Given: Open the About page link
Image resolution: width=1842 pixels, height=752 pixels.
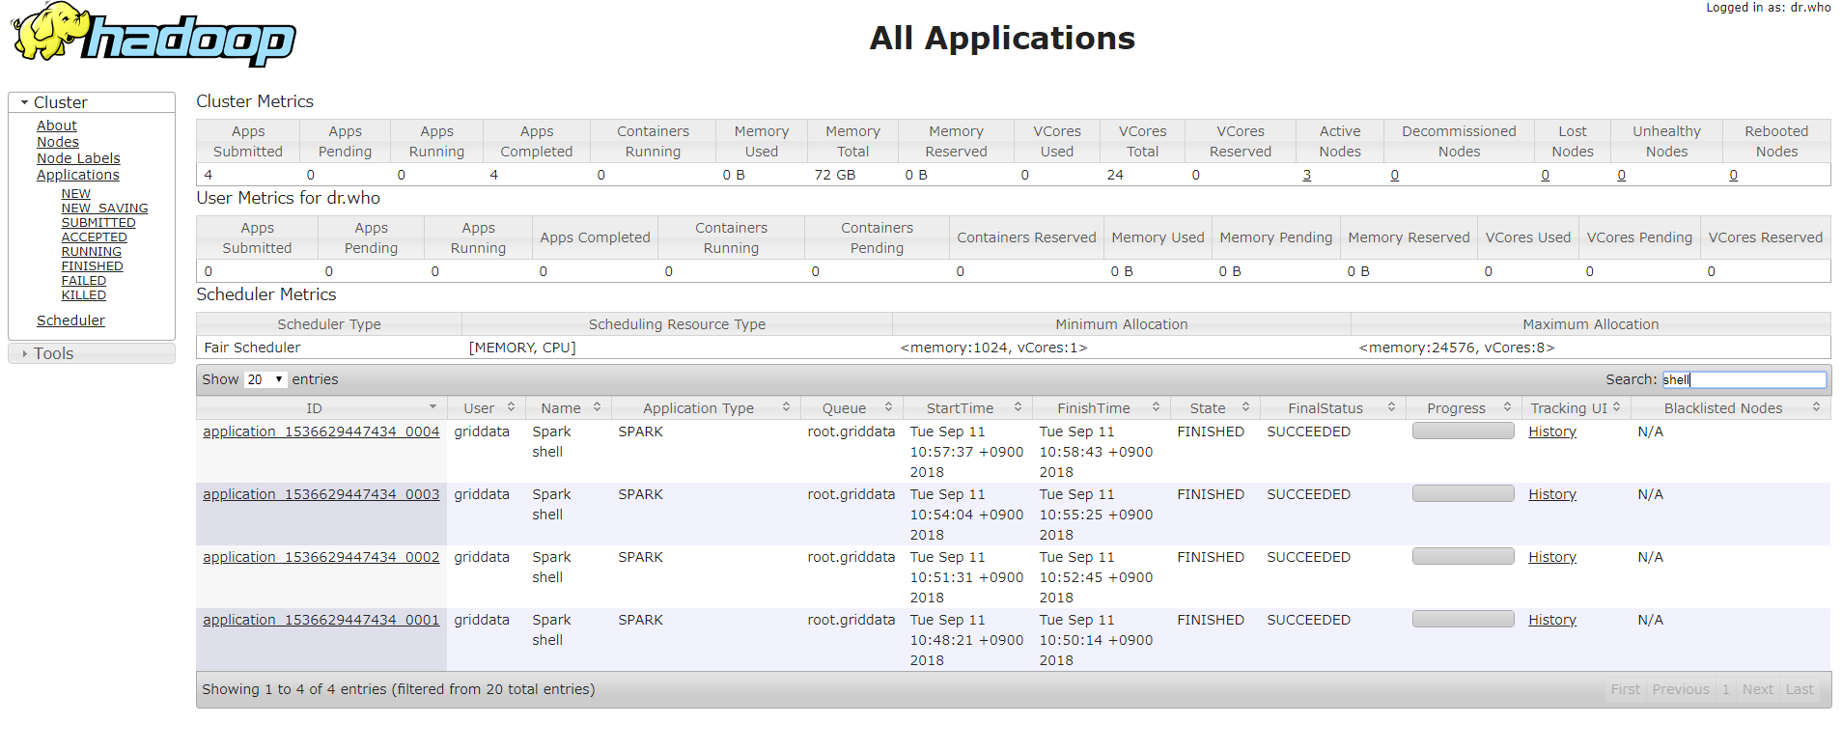Looking at the screenshot, I should [x=57, y=125].
